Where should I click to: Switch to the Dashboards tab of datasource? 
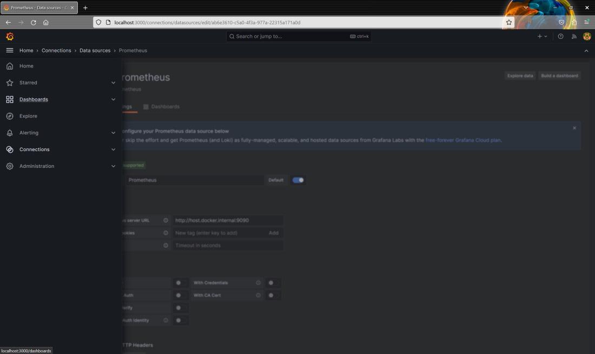tap(161, 107)
